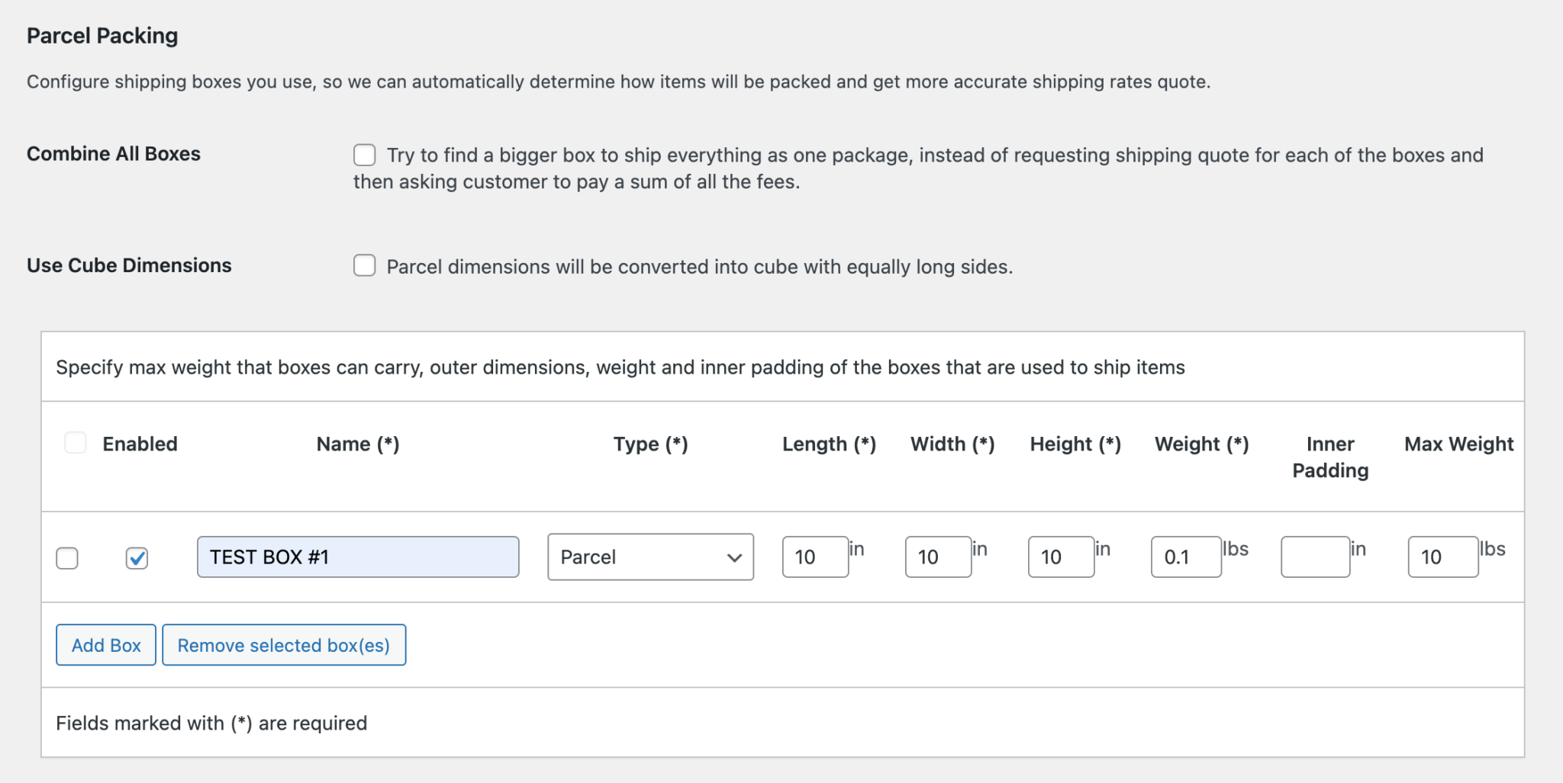The width and height of the screenshot is (1563, 783).
Task: Click the Enabled column header
Action: click(140, 443)
